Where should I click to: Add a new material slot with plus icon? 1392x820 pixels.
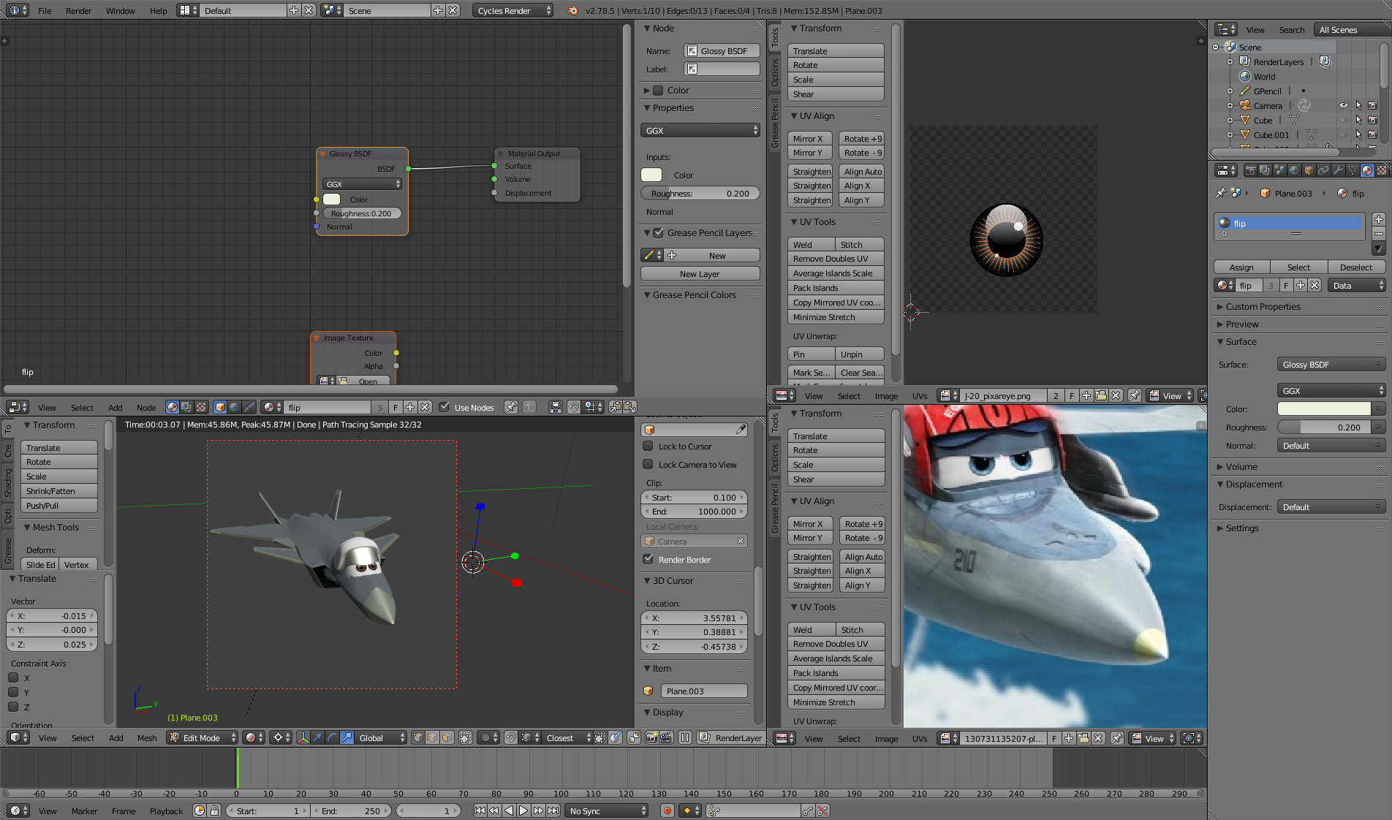point(1378,219)
